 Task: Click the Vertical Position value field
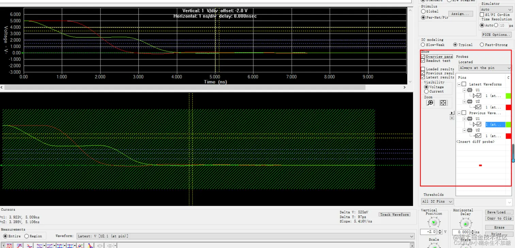(x=428, y=232)
